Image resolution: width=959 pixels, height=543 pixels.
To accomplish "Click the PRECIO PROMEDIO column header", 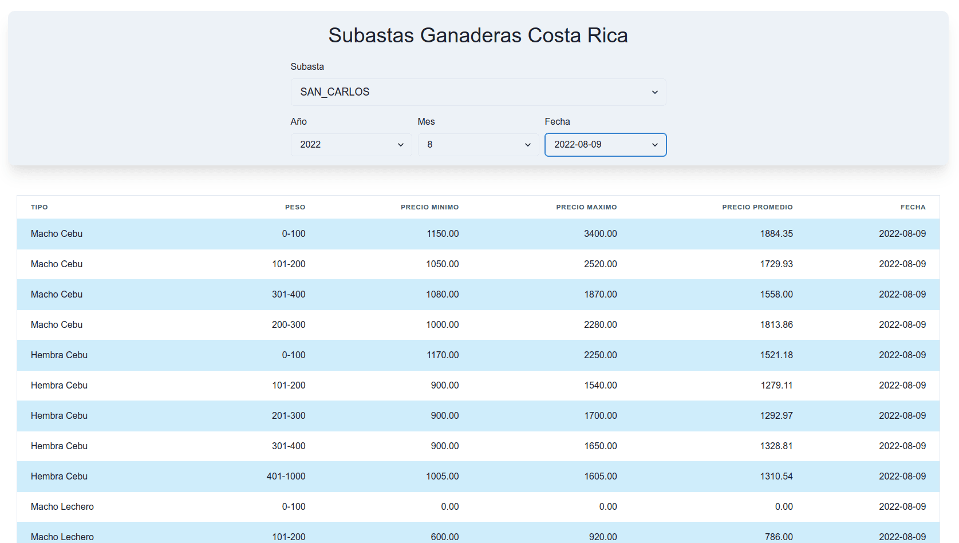I will click(x=757, y=207).
